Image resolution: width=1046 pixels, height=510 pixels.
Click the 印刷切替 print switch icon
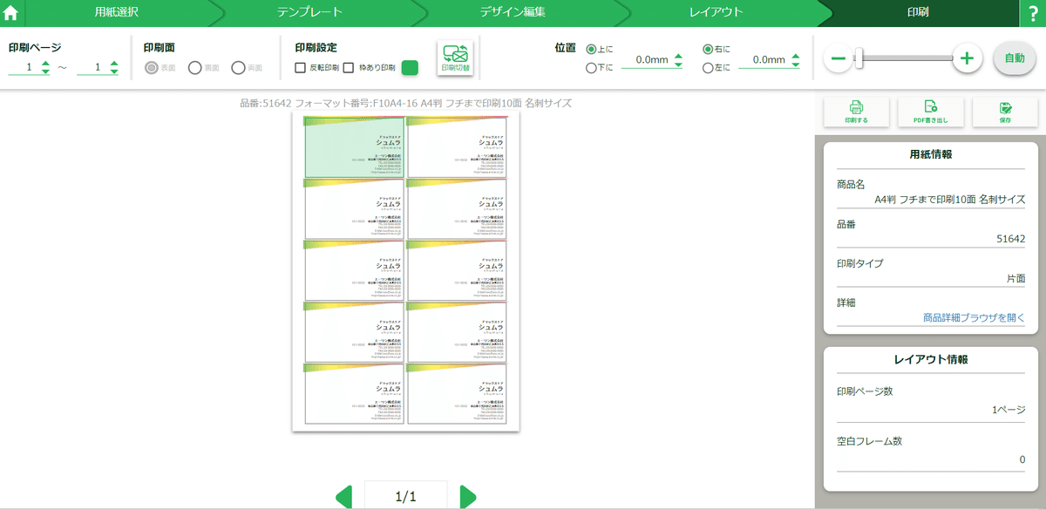click(455, 59)
